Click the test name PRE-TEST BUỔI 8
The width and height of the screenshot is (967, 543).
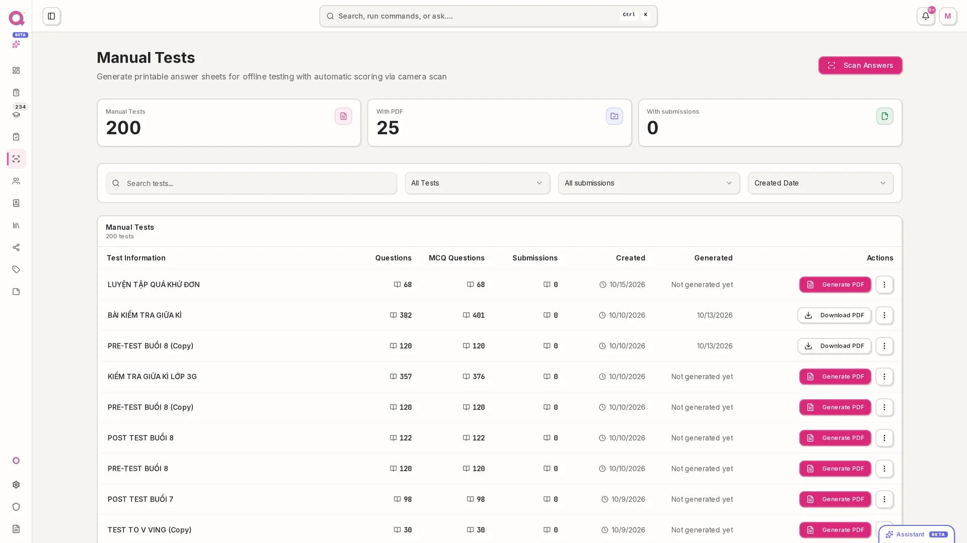click(x=137, y=469)
